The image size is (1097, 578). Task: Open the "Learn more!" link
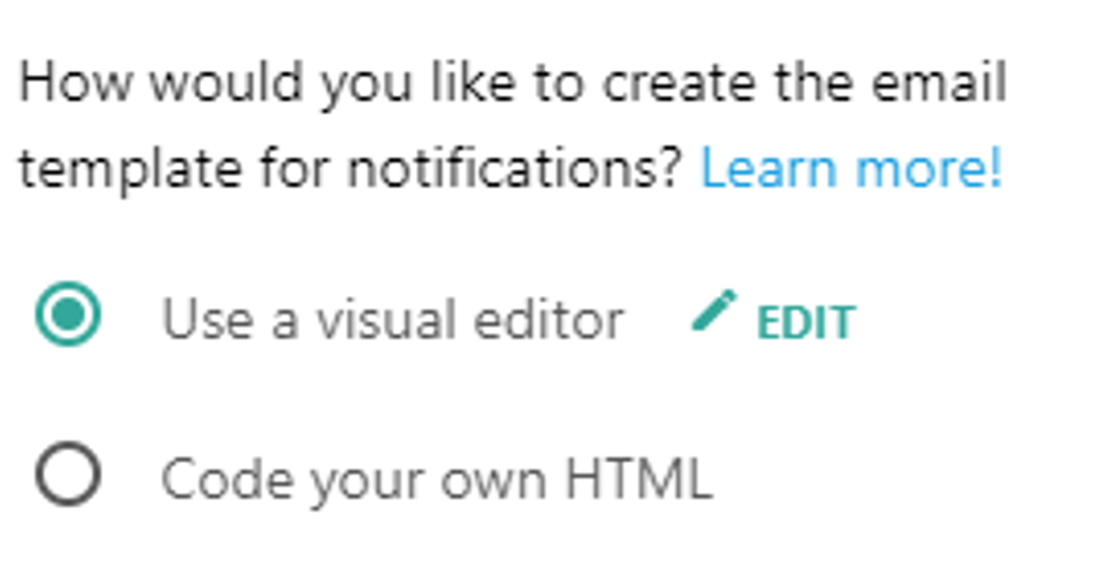click(851, 168)
